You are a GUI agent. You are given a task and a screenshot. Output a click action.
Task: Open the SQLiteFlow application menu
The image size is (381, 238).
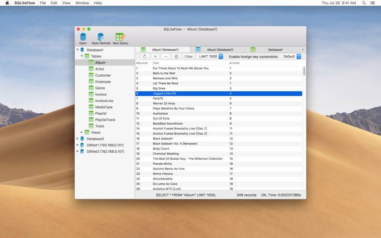click(x=25, y=3)
